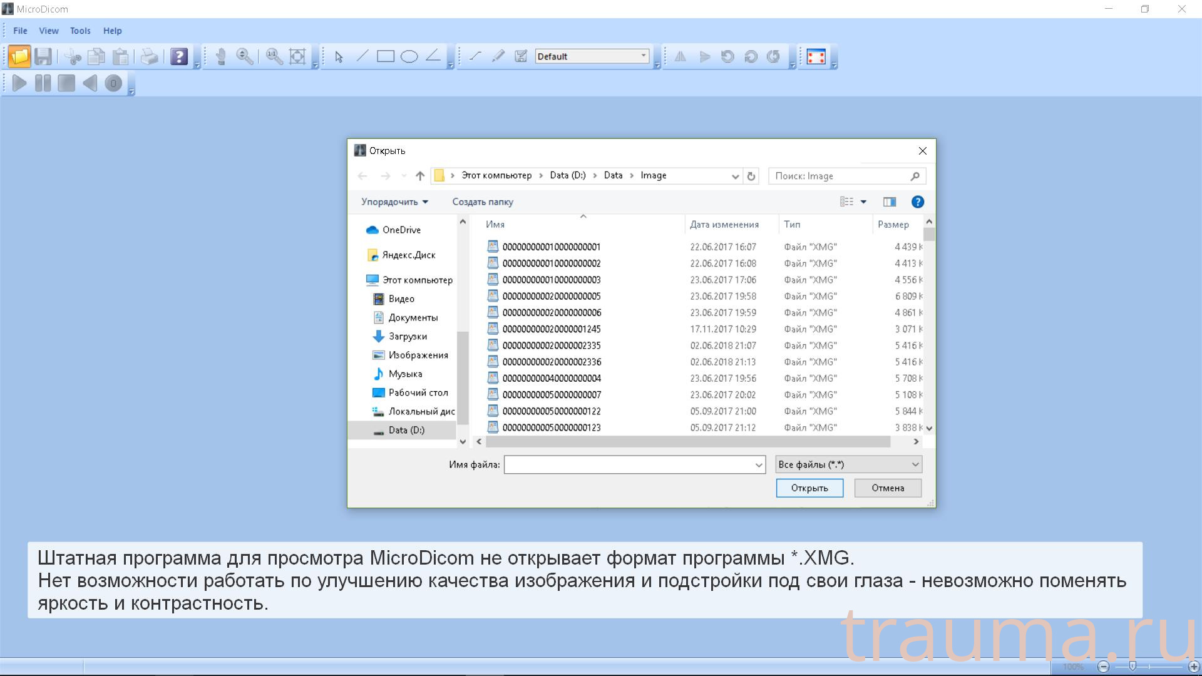
Task: Click the Play backward button
Action: click(x=90, y=83)
